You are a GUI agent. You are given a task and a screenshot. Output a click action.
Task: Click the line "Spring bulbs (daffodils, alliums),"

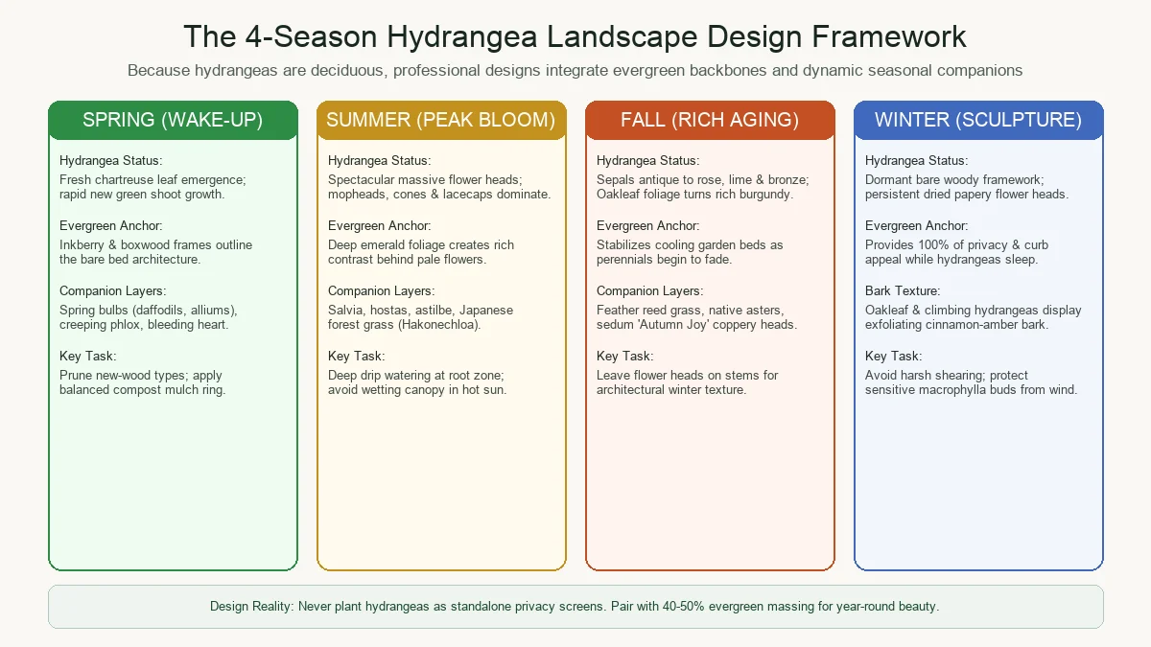(x=149, y=310)
